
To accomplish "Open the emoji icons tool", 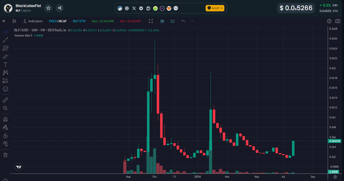I will coord(5,89).
